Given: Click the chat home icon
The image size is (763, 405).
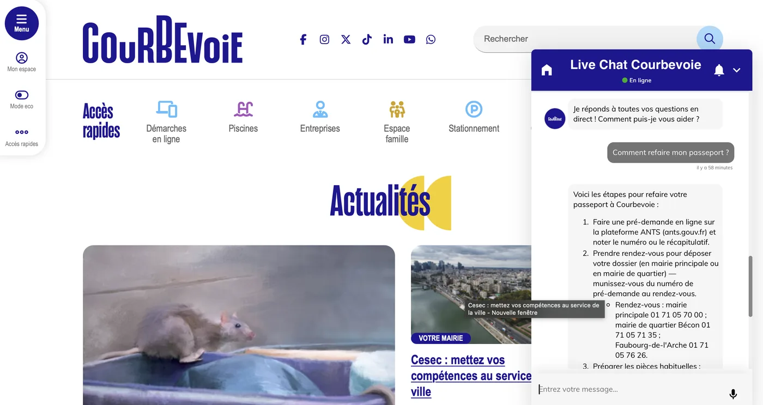Looking at the screenshot, I should click(547, 70).
